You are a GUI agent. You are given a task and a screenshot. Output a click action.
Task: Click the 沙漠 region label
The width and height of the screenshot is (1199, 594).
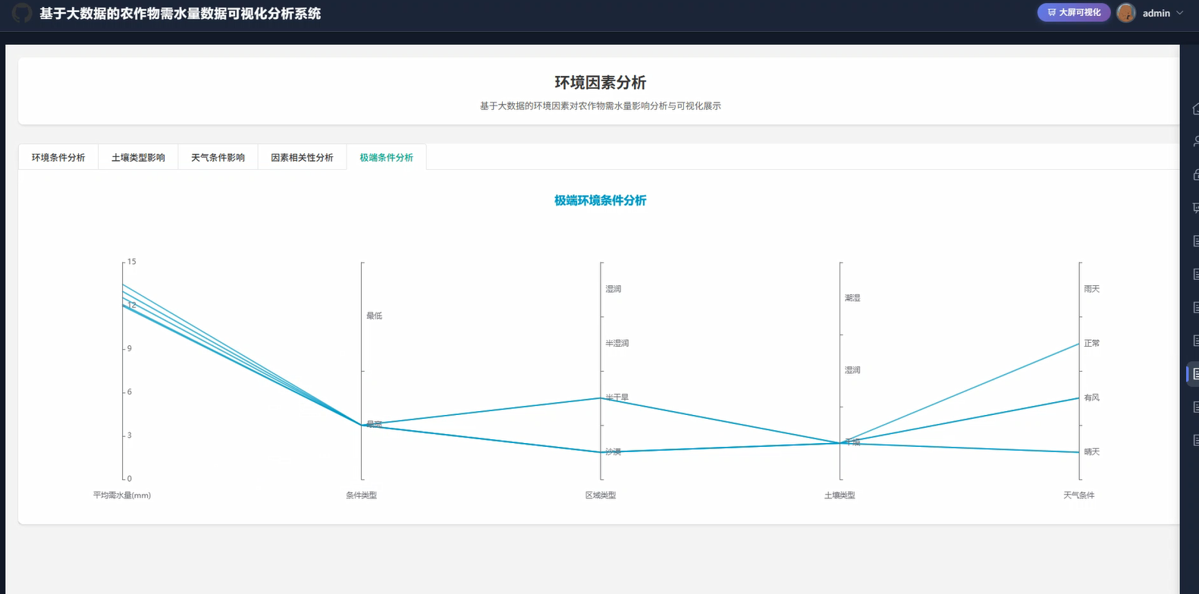pyautogui.click(x=614, y=452)
